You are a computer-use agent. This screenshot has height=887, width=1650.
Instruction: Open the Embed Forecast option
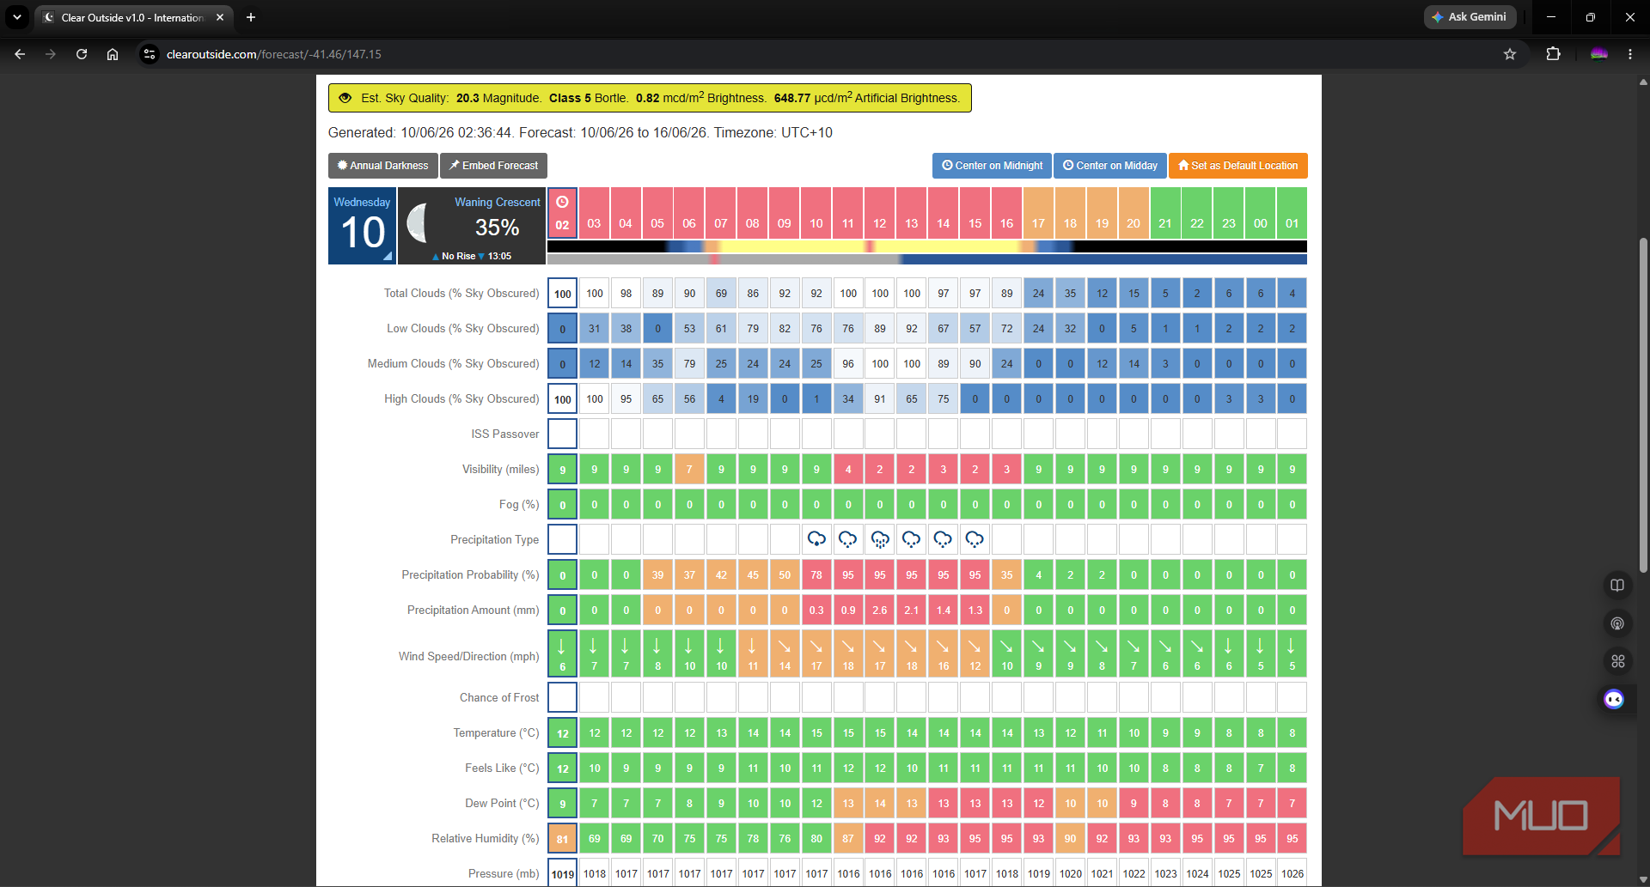(x=493, y=166)
